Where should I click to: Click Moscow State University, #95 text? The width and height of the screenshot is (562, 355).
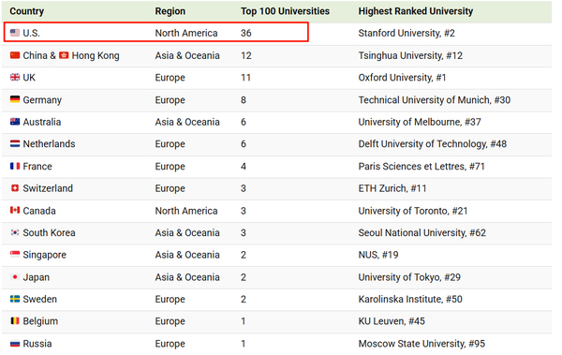click(421, 344)
